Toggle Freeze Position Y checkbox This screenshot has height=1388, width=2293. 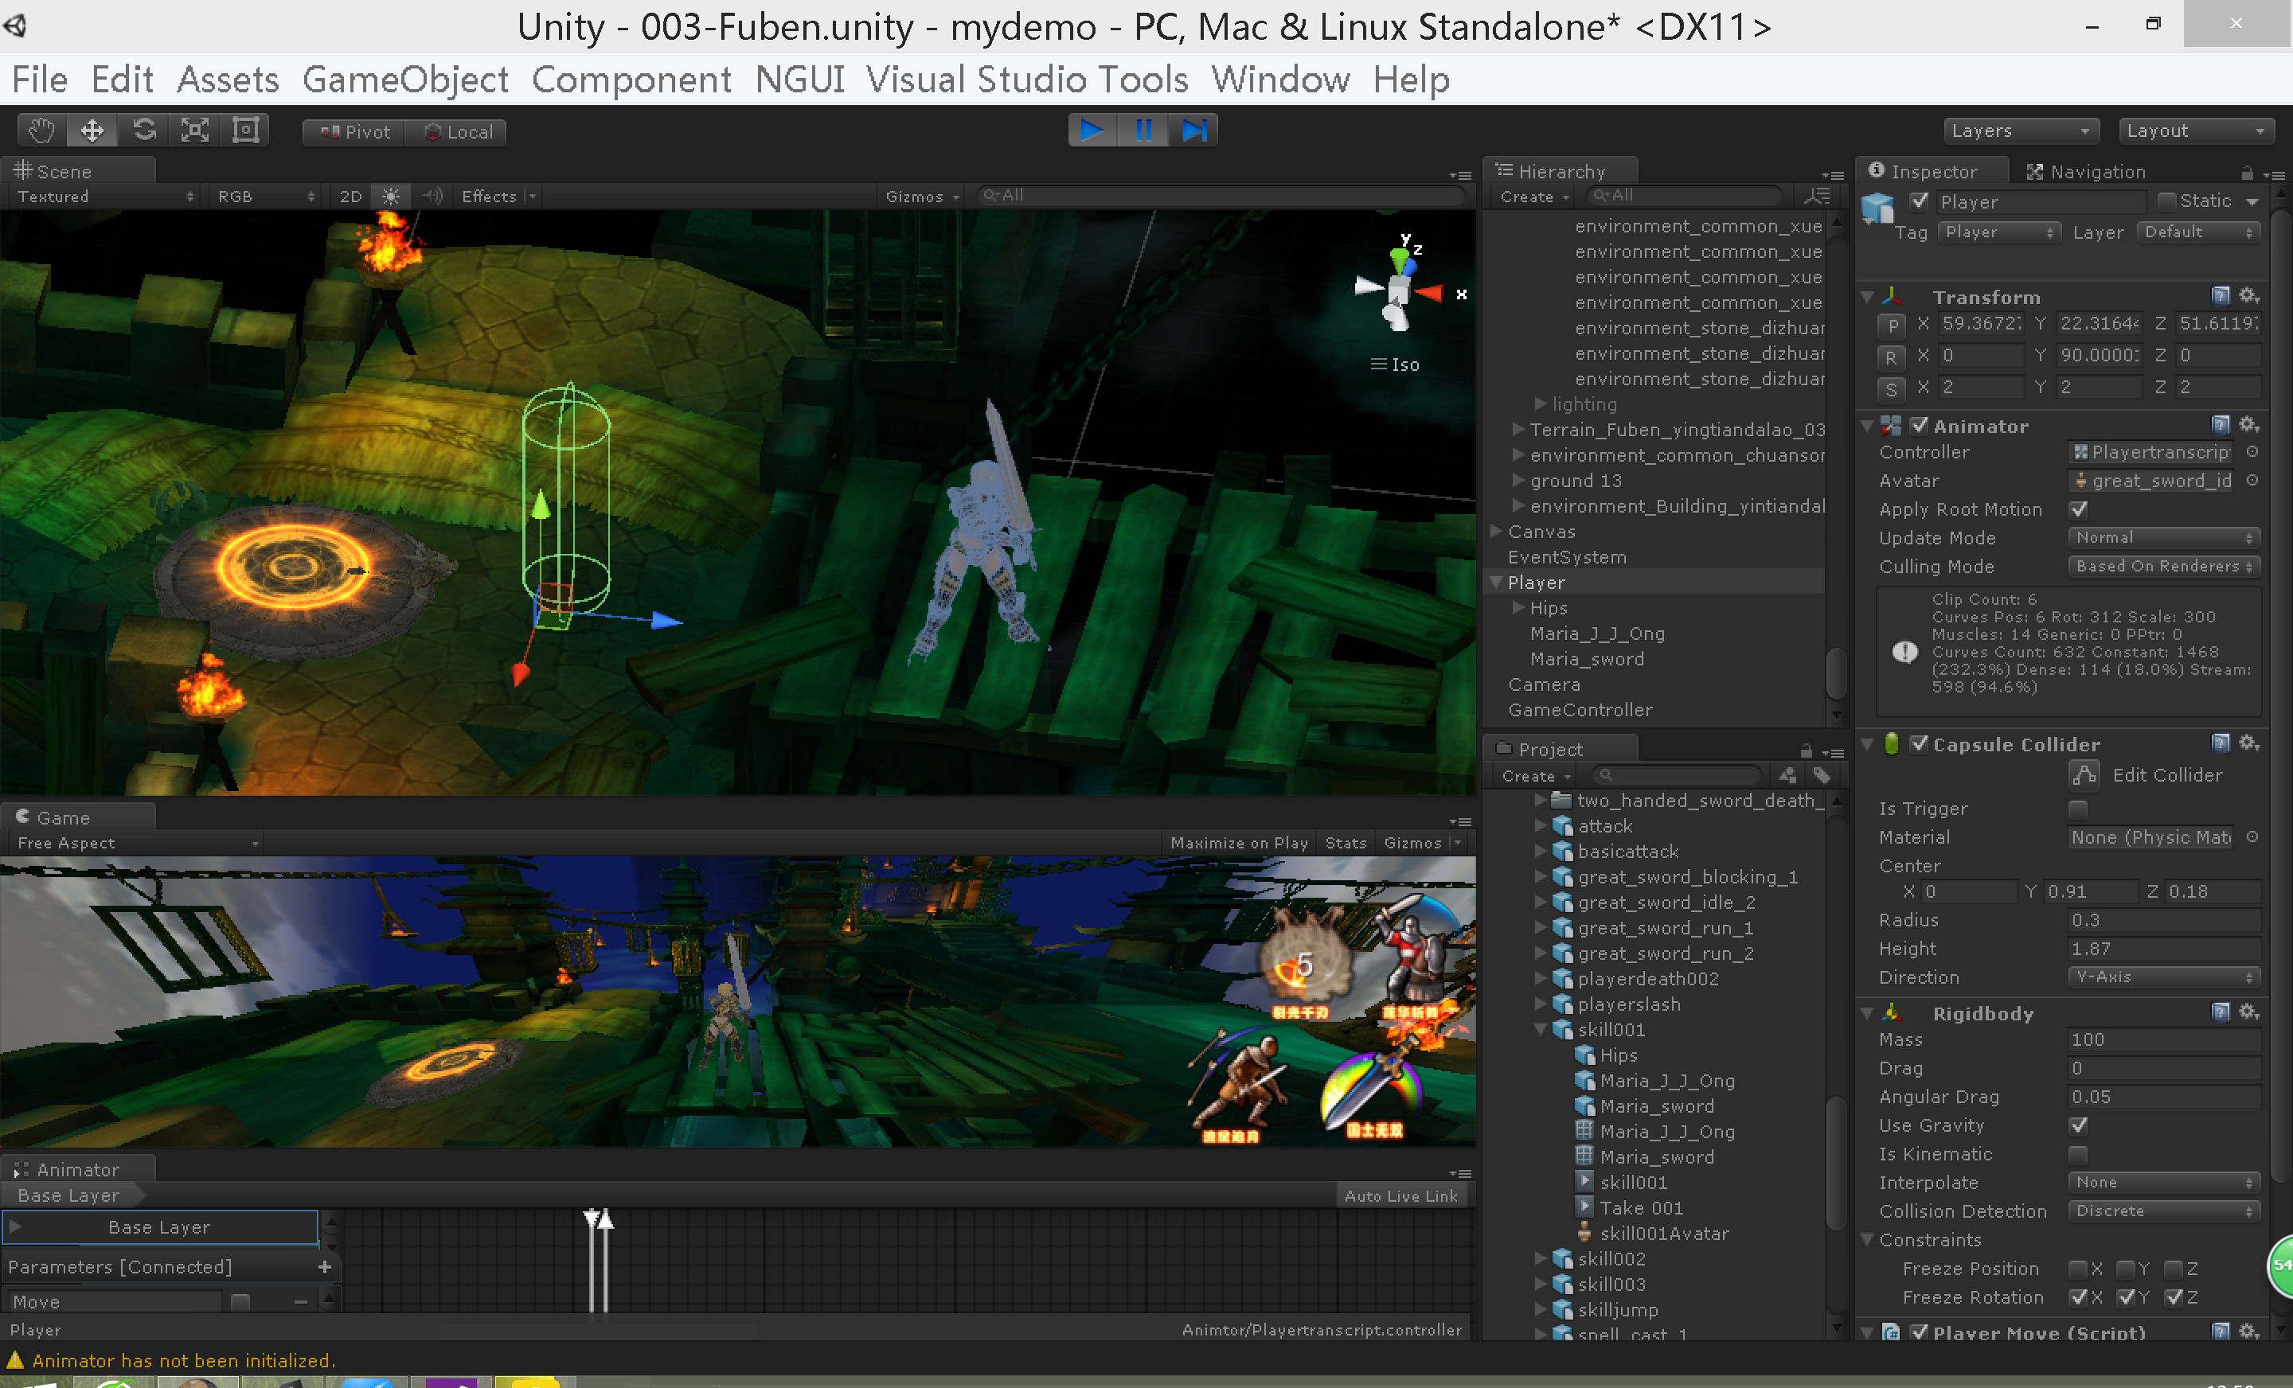(2126, 1269)
